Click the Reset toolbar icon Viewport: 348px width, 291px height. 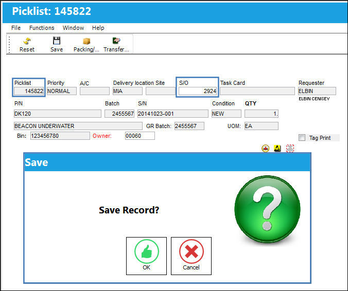point(27,41)
